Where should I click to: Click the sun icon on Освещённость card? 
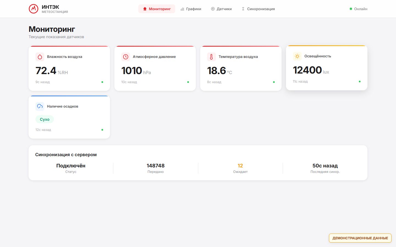coord(297,56)
